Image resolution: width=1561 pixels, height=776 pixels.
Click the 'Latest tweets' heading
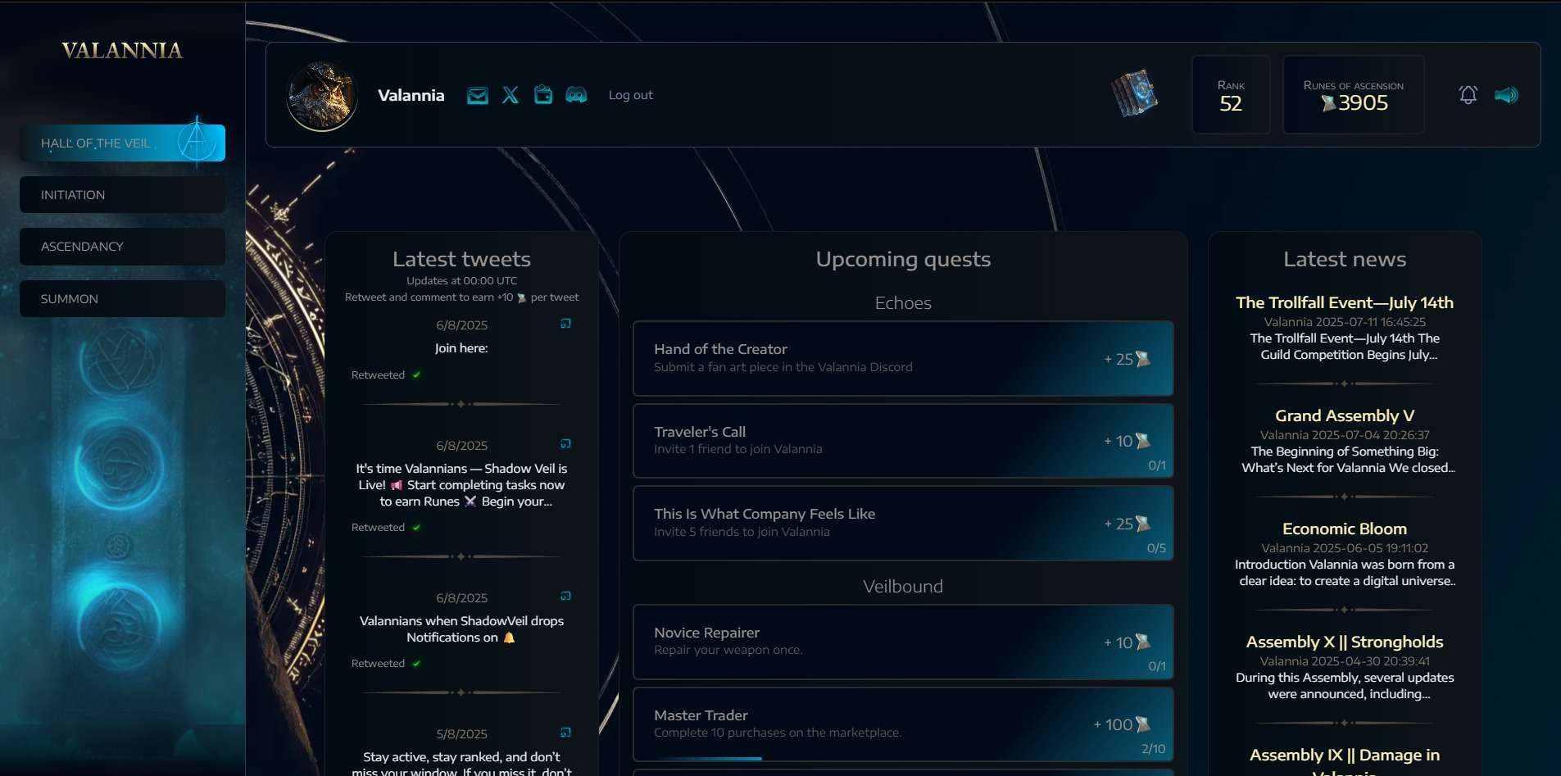[x=461, y=259]
